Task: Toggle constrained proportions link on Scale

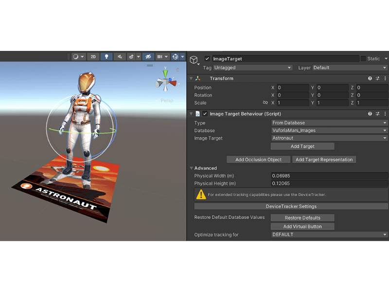Action: click(265, 103)
